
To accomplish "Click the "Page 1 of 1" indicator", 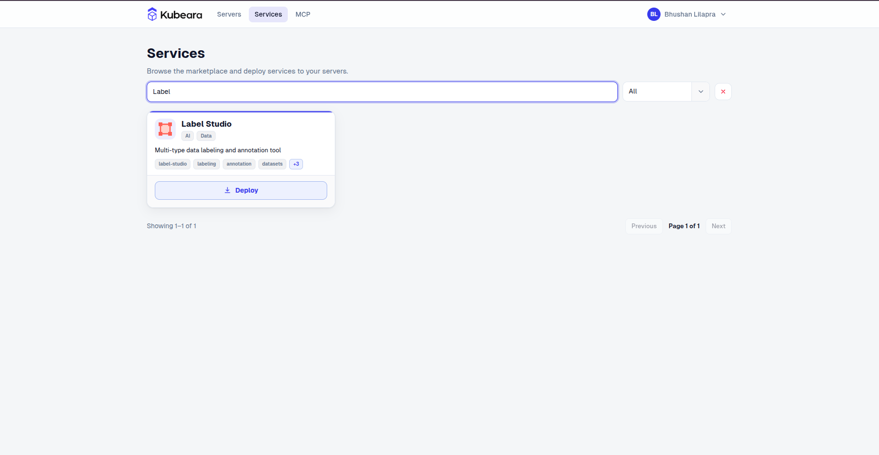I will click(684, 226).
